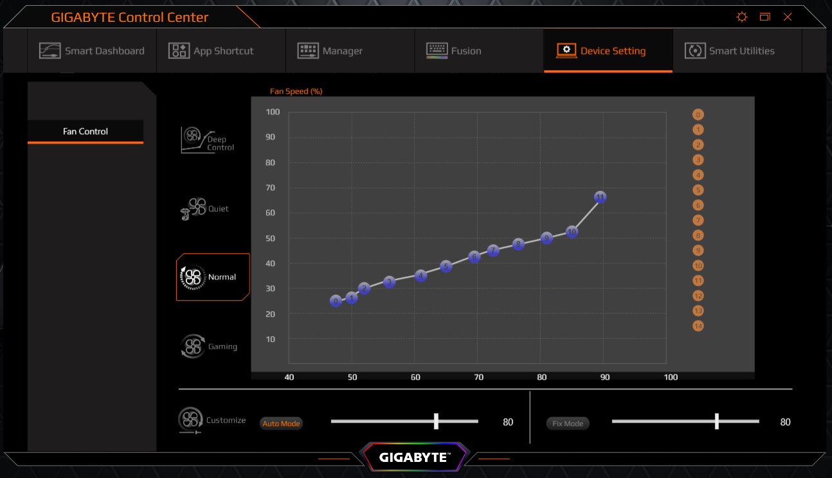Viewport: 832px width, 478px height.
Task: Click the Fan Speed (%) axis label
Action: tap(296, 91)
